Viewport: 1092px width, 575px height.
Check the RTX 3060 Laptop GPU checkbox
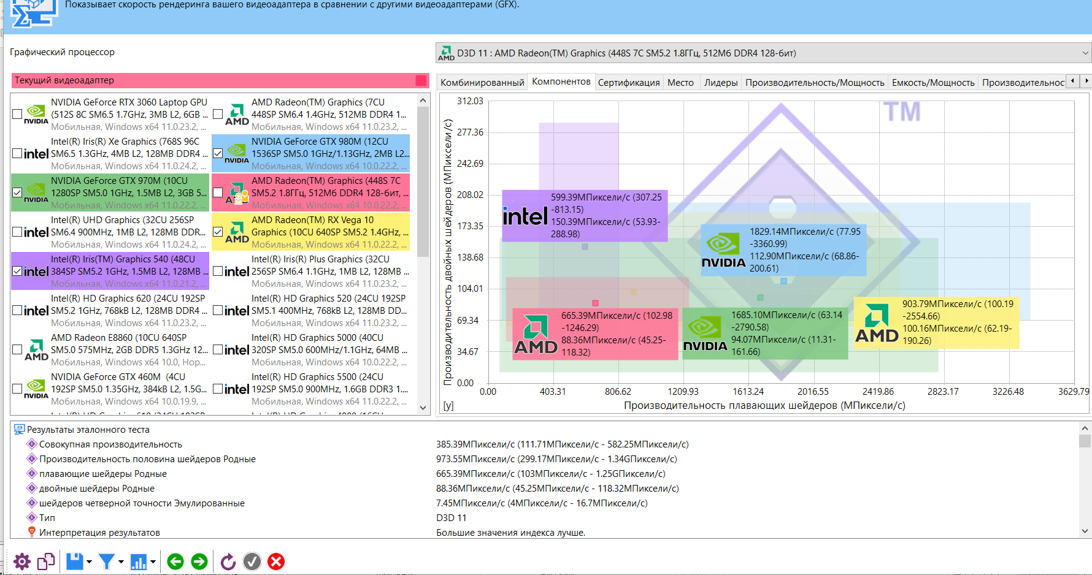point(17,114)
